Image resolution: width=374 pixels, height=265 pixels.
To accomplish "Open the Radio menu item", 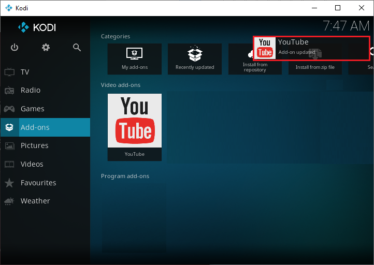I will tap(45, 90).
